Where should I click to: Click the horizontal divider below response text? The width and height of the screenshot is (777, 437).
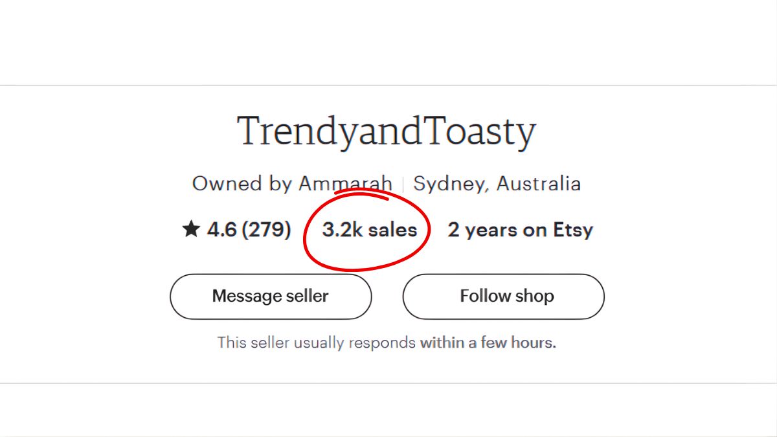point(388,383)
